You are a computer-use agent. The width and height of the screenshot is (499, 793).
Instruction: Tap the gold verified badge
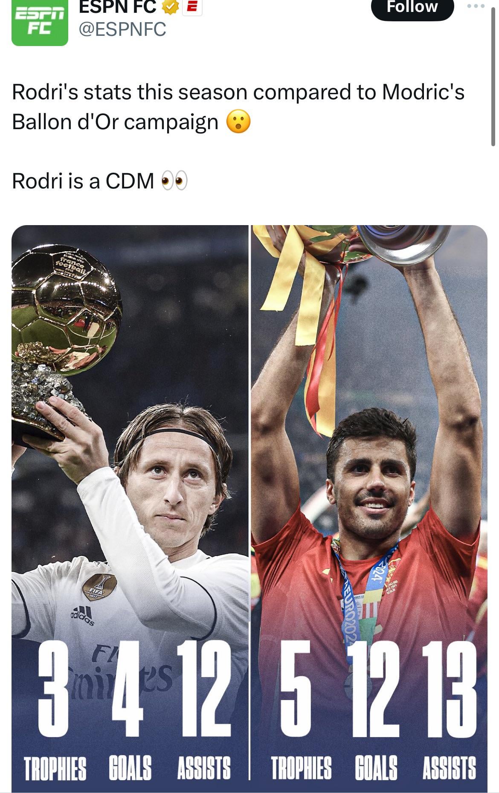pyautogui.click(x=170, y=7)
